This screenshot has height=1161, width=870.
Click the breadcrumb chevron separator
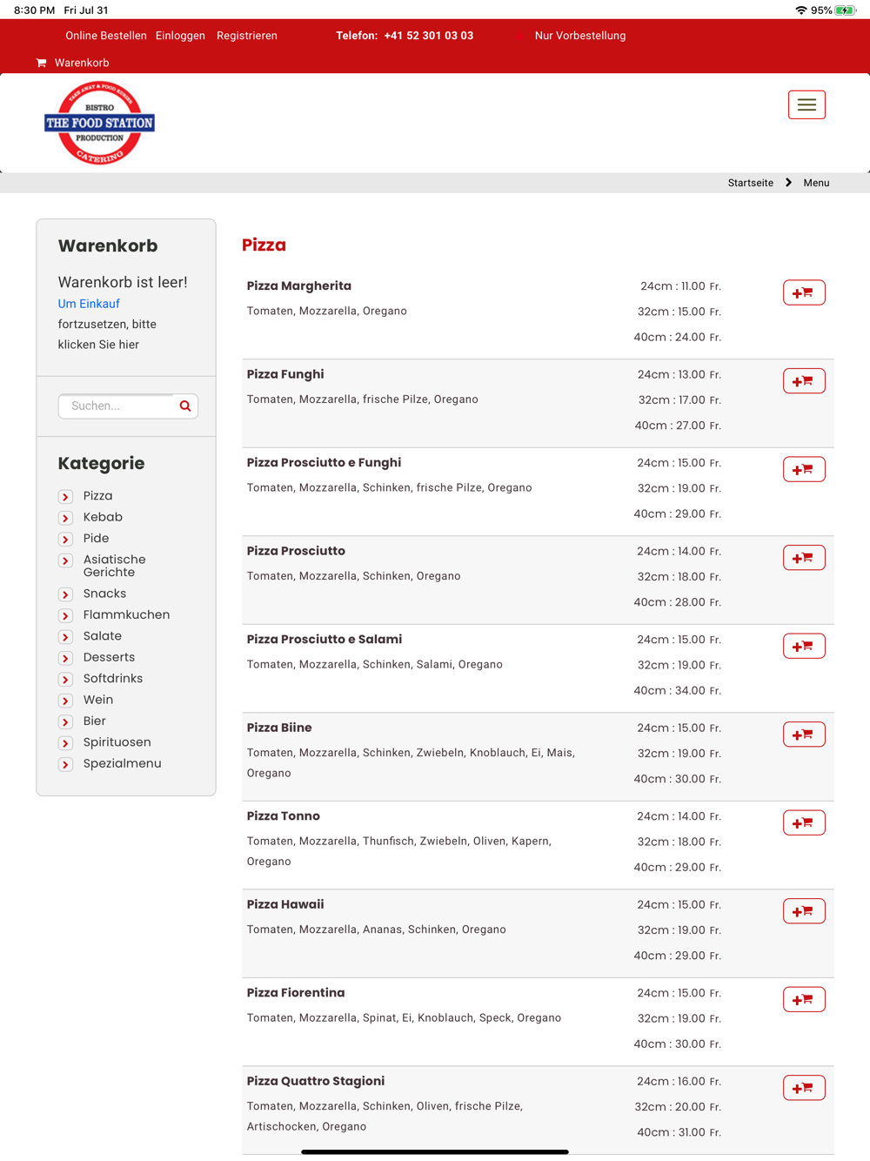pos(788,183)
